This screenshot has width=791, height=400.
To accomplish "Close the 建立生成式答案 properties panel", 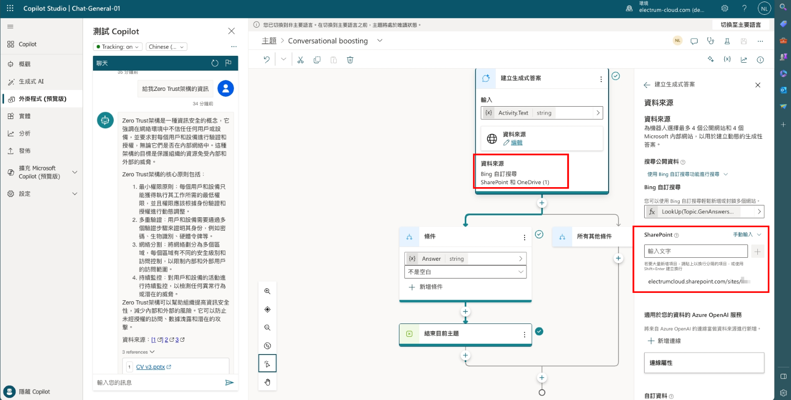I will tap(758, 85).
